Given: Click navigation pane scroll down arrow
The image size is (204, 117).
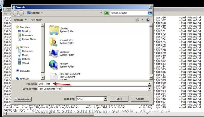Looking at the screenshot, I should pos(43,78).
